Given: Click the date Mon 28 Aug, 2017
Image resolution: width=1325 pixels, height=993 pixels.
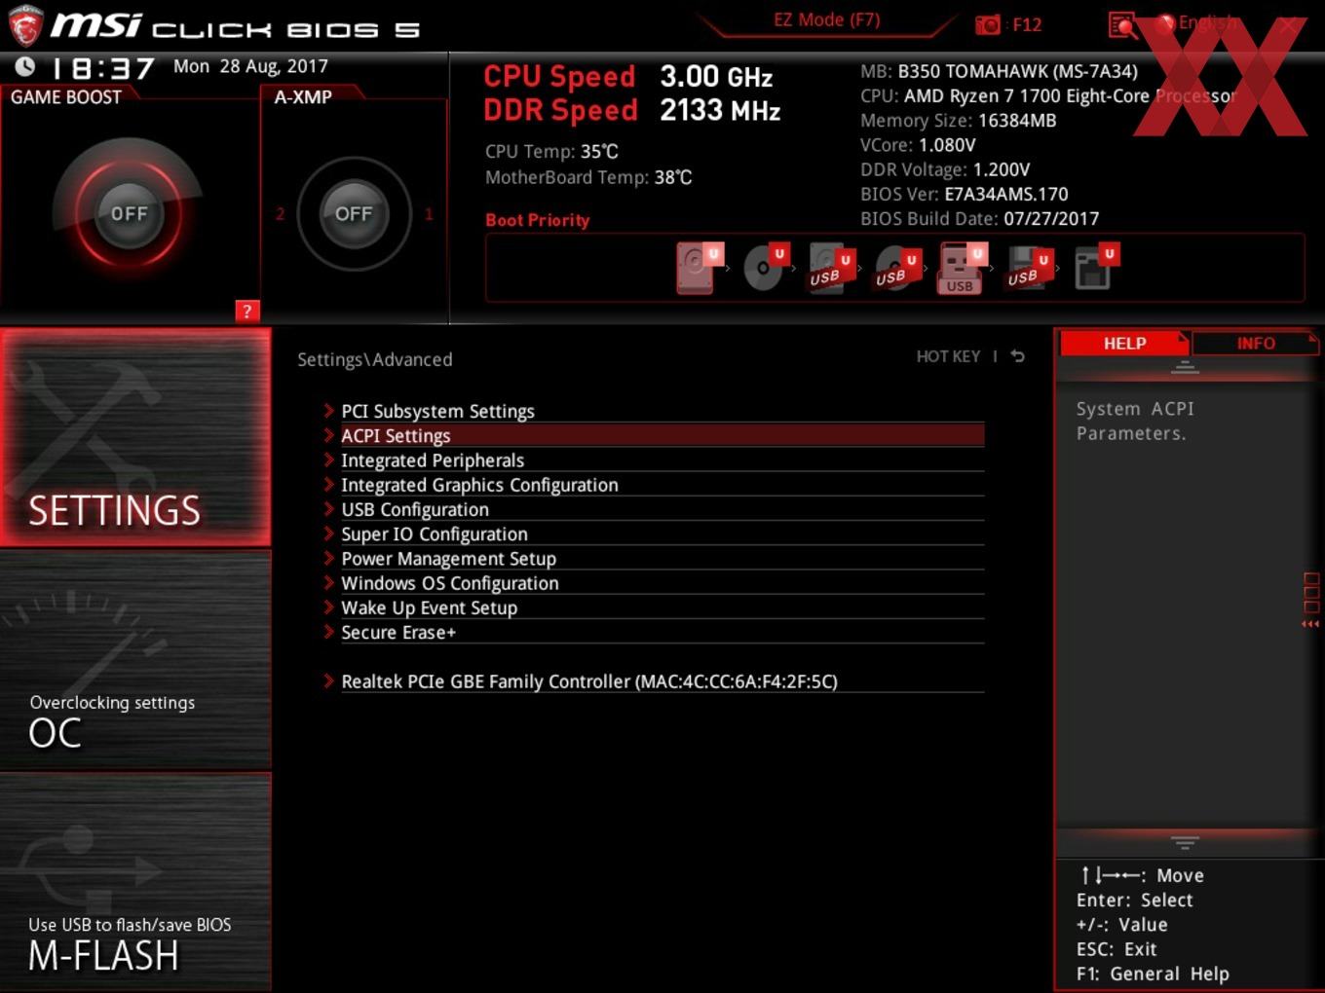Looking at the screenshot, I should point(250,66).
